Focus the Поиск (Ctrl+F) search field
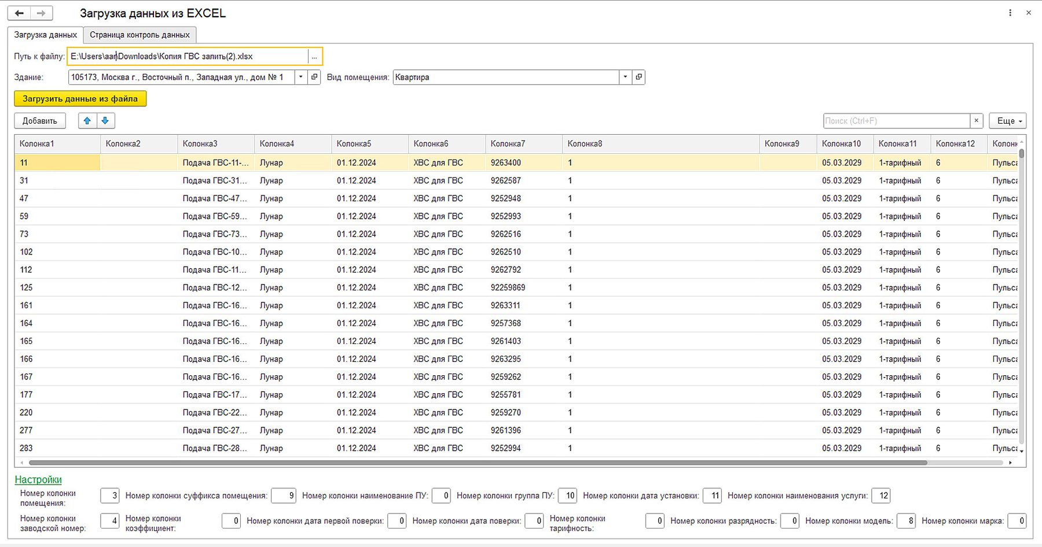This screenshot has width=1042, height=547. point(897,121)
